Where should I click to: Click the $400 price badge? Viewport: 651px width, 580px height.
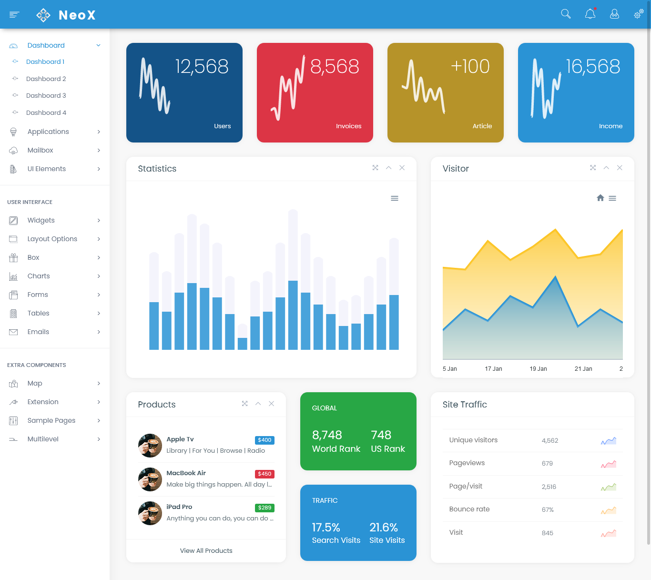pyautogui.click(x=264, y=440)
